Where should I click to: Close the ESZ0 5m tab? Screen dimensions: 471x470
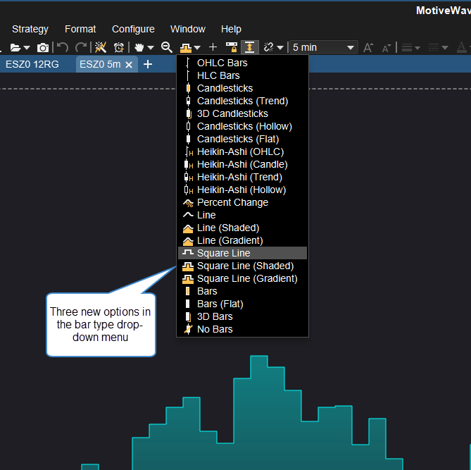coord(129,64)
